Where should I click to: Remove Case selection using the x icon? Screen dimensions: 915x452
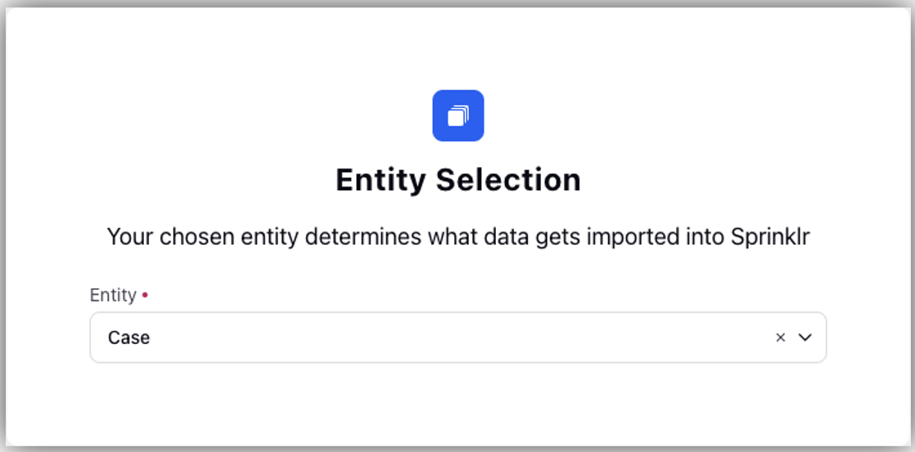click(780, 337)
